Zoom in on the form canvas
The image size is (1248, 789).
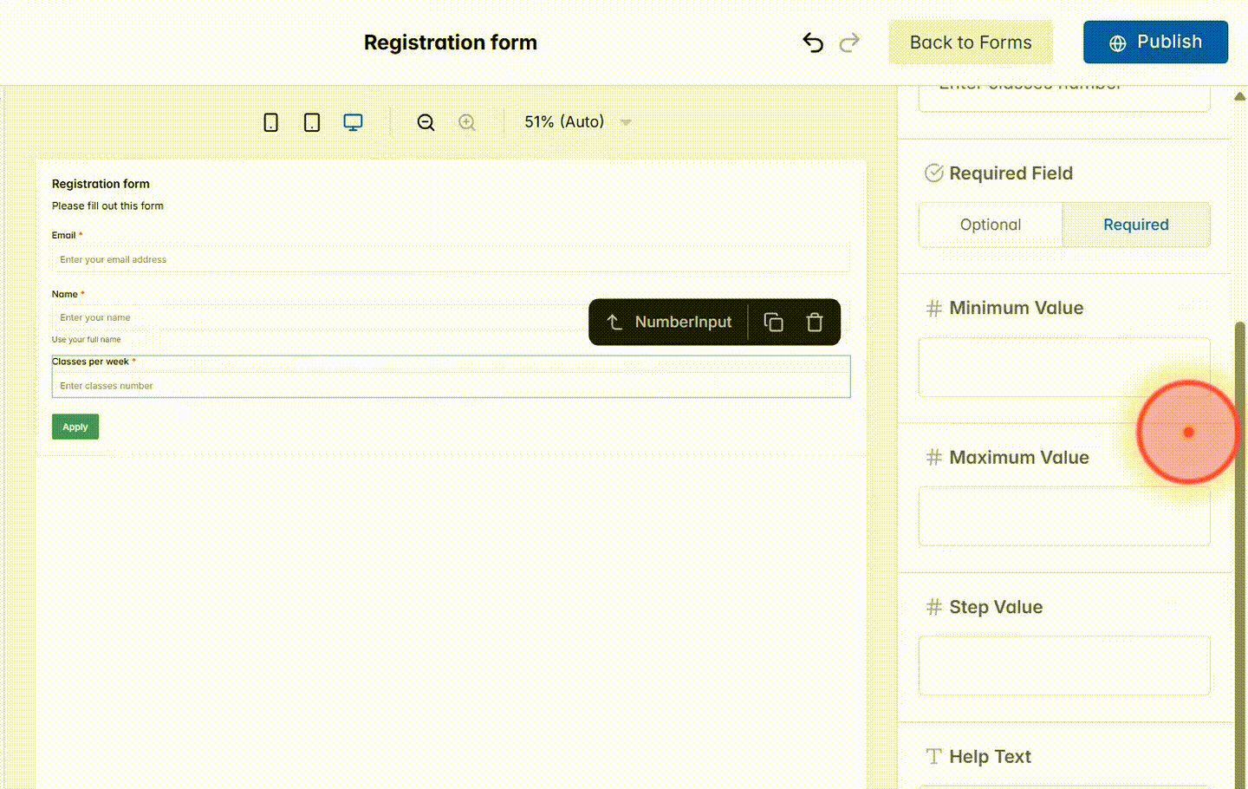[466, 121]
